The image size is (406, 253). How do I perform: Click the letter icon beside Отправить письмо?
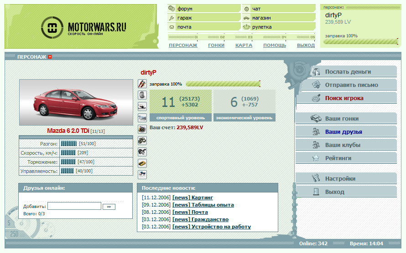[316, 85]
